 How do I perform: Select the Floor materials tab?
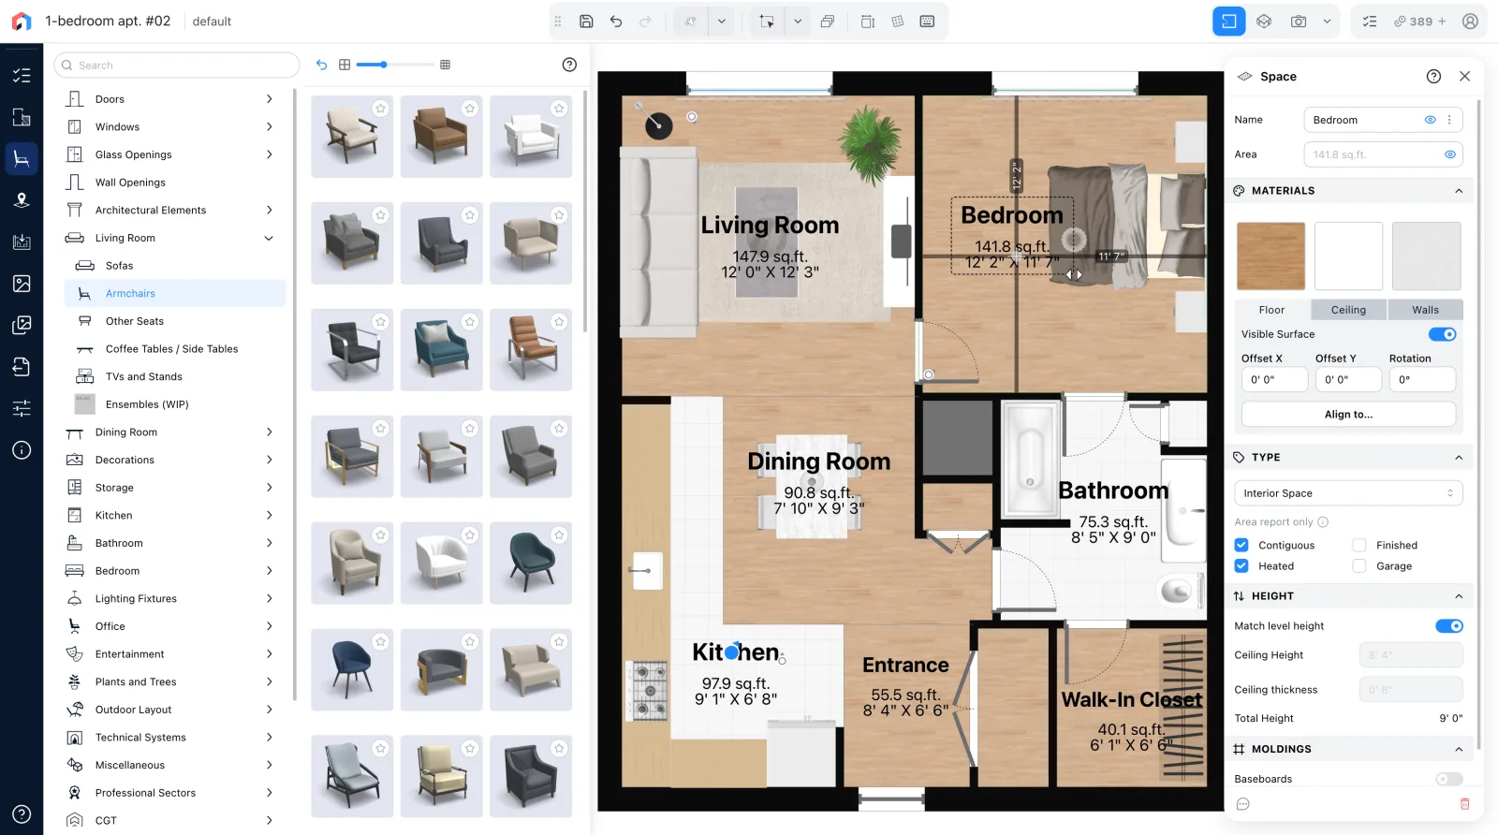1271,310
